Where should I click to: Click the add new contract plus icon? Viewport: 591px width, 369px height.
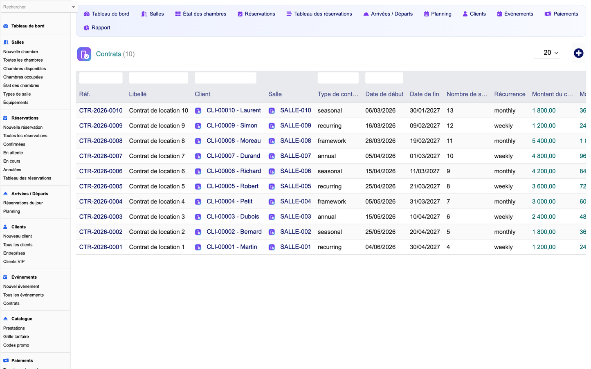(x=578, y=53)
